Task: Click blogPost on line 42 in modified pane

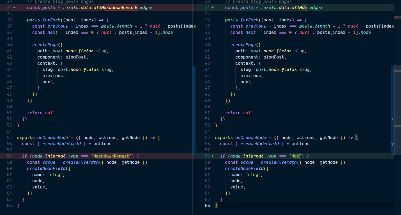Action: (274, 57)
